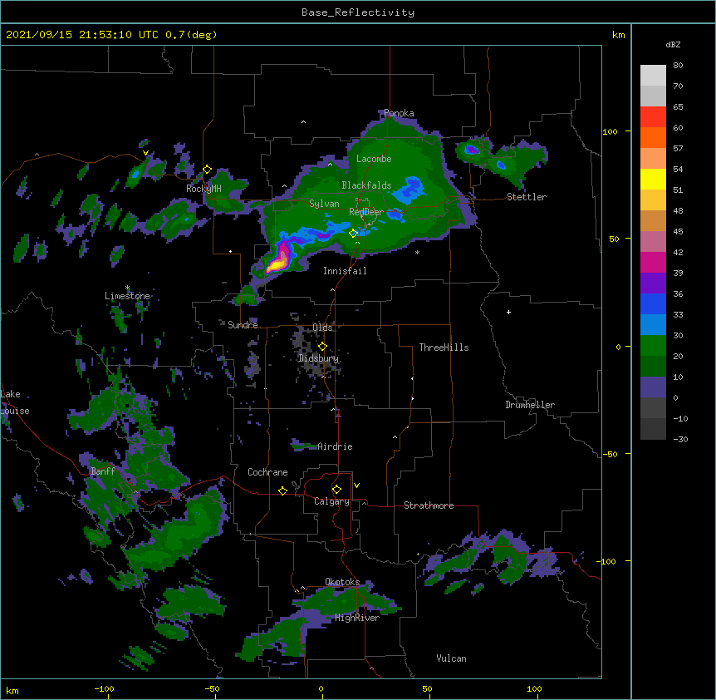This screenshot has width=716, height=700.
Task: Click the yellow station marker near RockyMH
Action: pos(207,170)
